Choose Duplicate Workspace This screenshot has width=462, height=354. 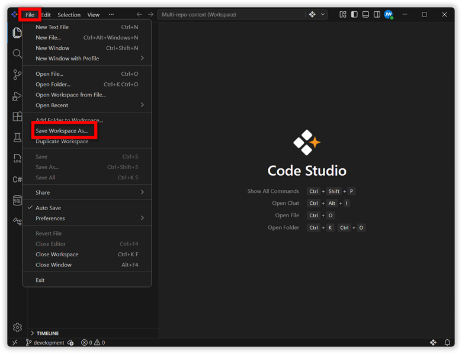click(87, 141)
